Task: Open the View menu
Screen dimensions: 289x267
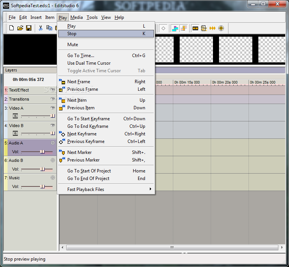Action: click(106, 17)
